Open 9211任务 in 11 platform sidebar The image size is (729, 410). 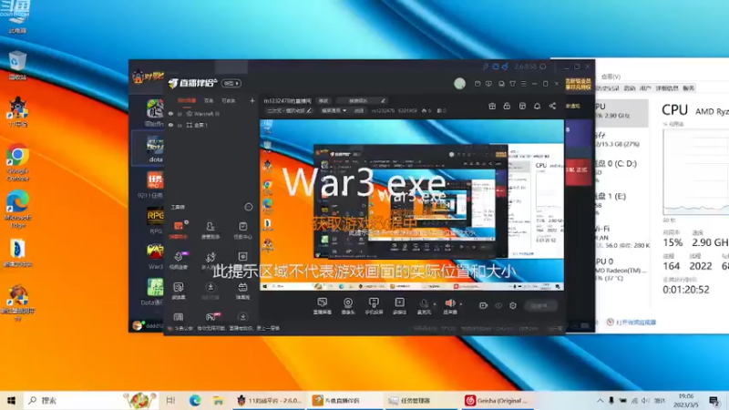coord(150,185)
